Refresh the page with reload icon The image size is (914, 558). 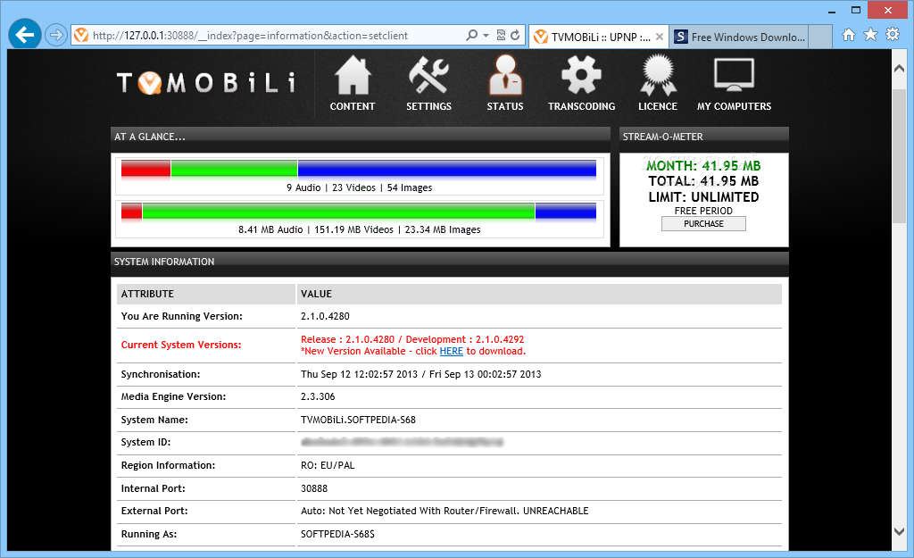pos(515,36)
